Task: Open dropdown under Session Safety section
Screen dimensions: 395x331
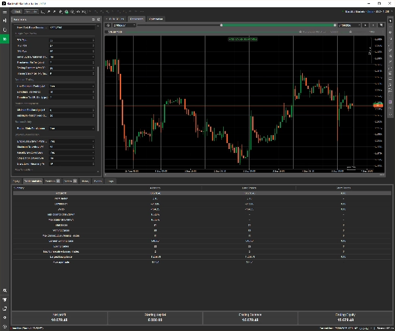Action: pyautogui.click(x=72, y=129)
